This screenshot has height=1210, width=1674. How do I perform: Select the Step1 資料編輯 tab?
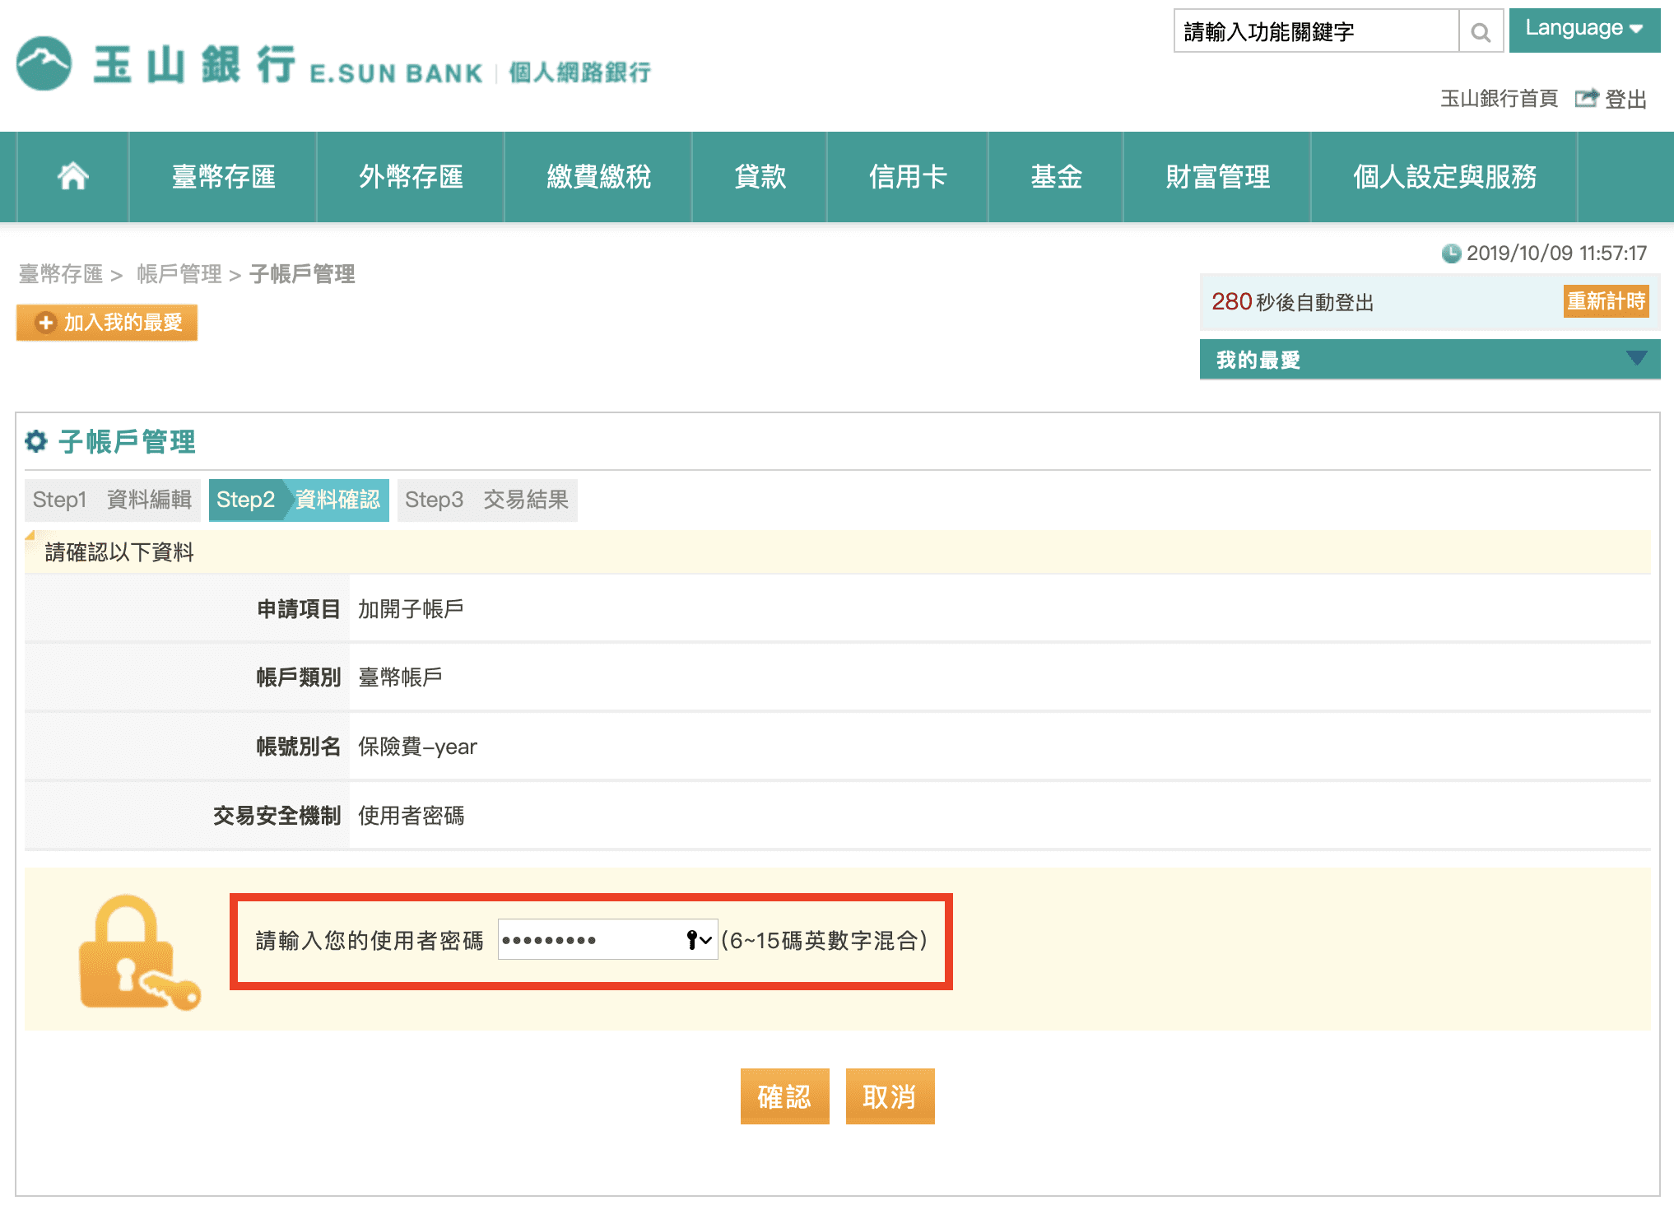point(113,500)
